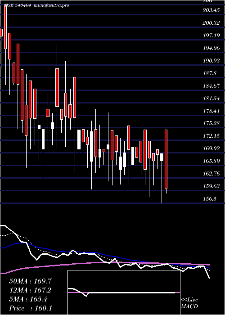Click the MACD inset chart box

point(124,292)
